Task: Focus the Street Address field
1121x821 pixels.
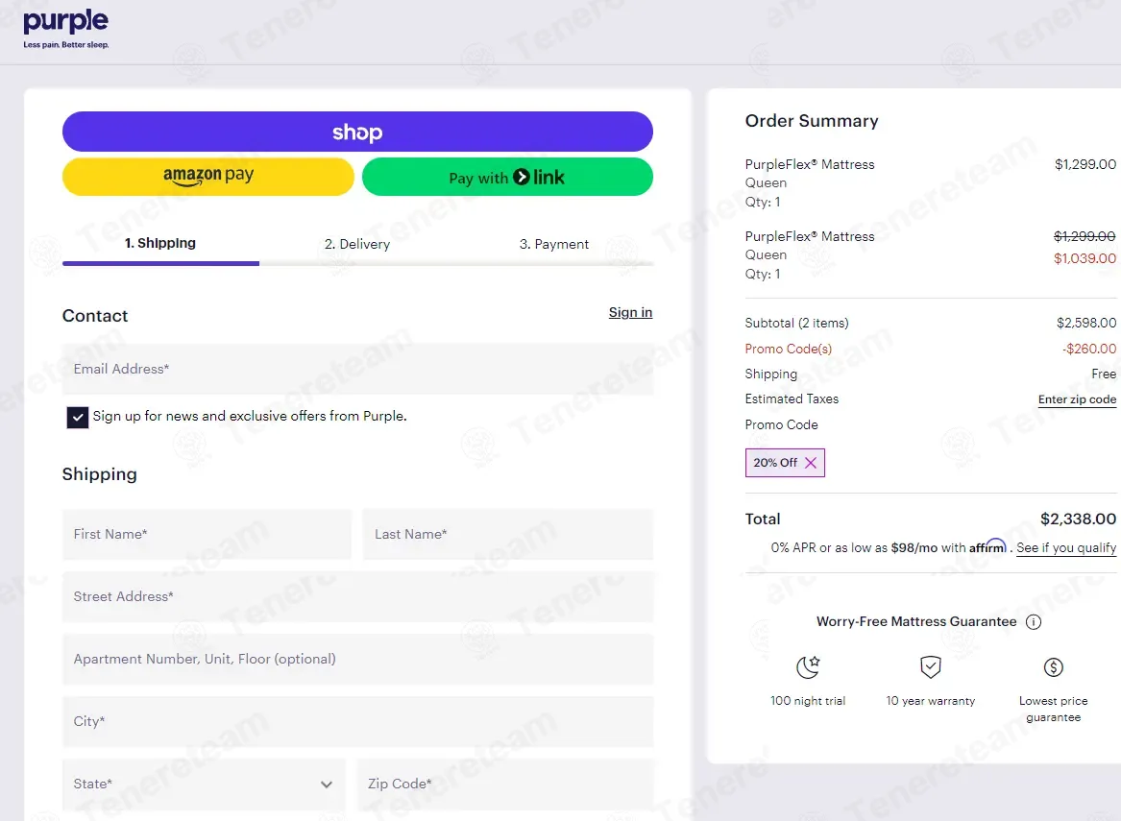Action: point(357,596)
